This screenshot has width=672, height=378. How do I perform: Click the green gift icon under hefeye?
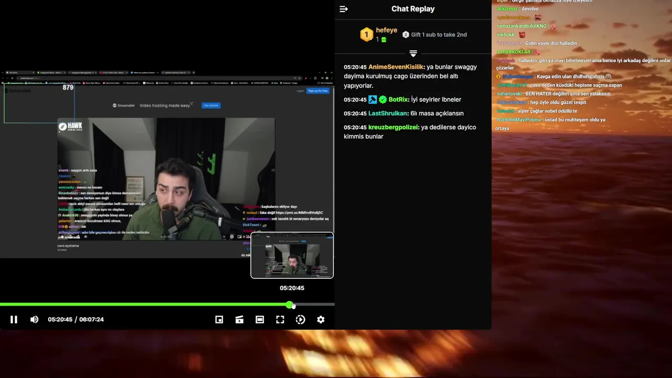tap(384, 39)
